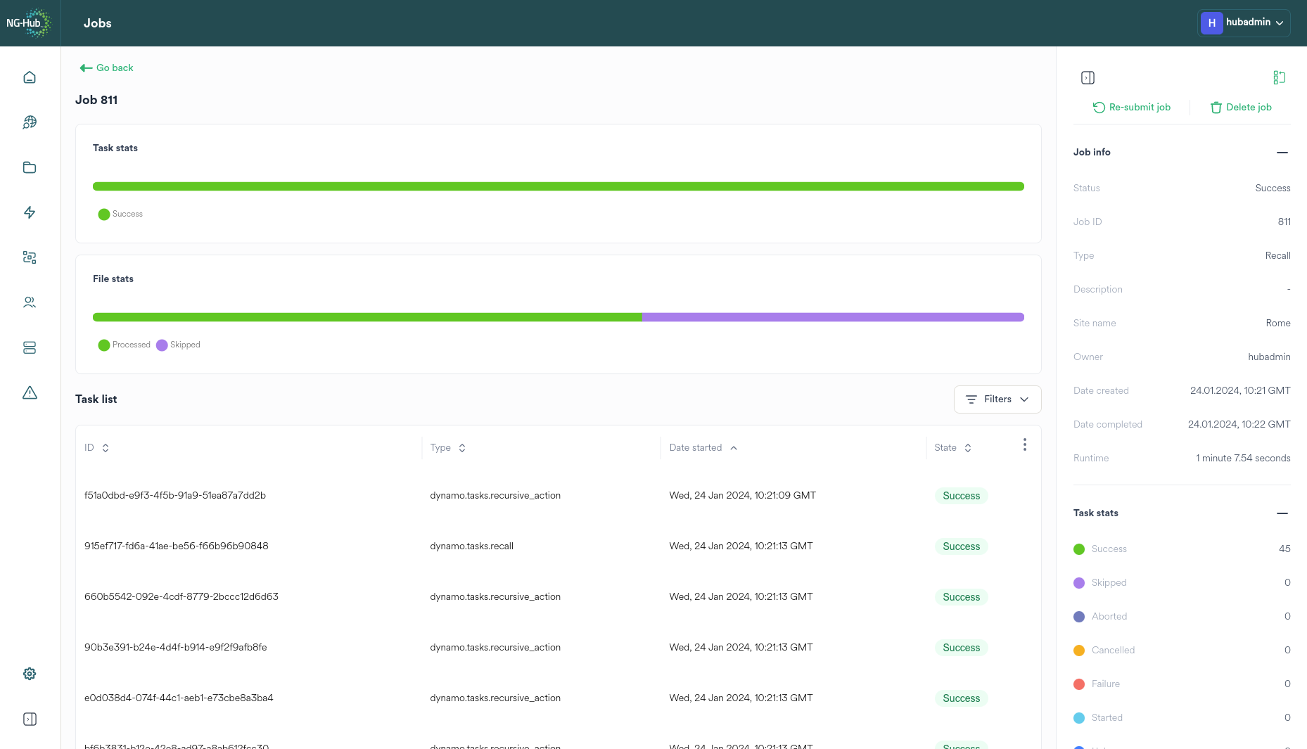Collapse the Task stats section

tap(1282, 513)
